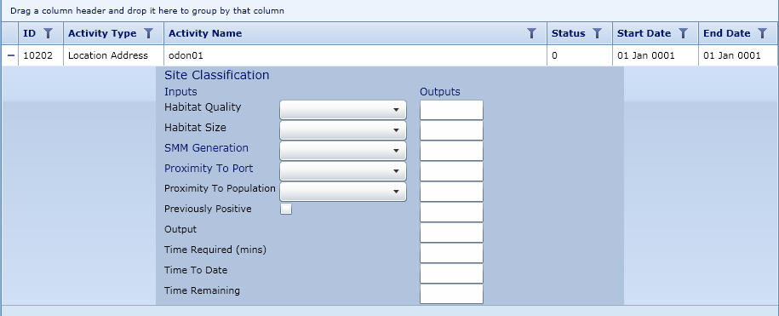Screen dimensions: 779x316
Task: Open the Status column filter icon
Action: [597, 33]
